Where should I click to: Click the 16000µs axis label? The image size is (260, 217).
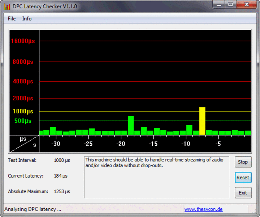click(x=23, y=41)
